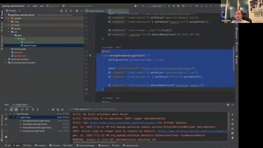The width and height of the screenshot is (263, 148).
Task: Collapse the test folder in the project tree
Action: [x=12, y=35]
